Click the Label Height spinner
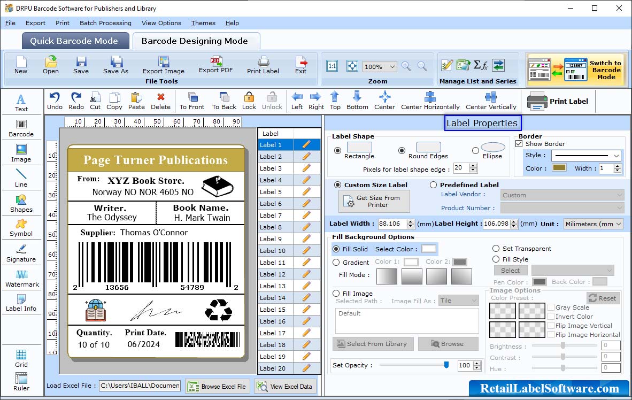632x400 pixels. 514,224
